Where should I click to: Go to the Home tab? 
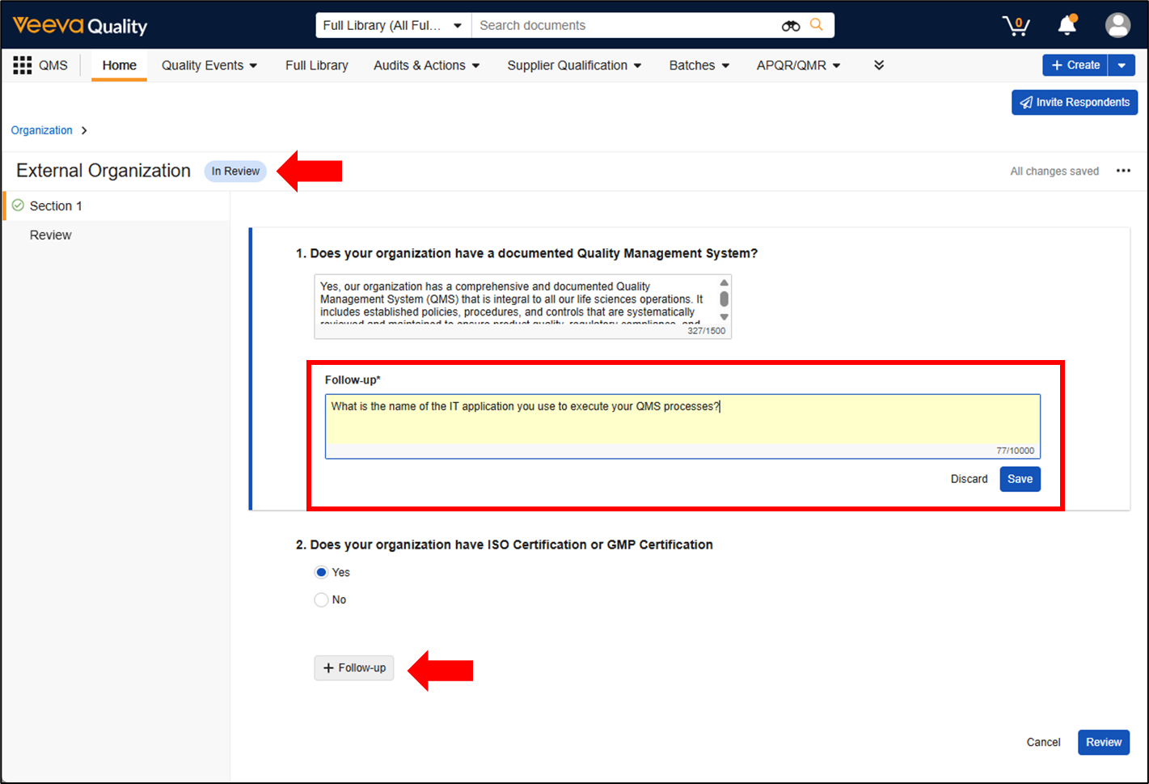(x=119, y=66)
